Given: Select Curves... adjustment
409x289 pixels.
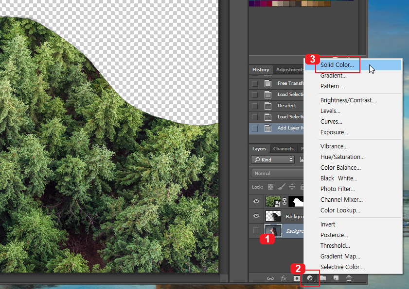Looking at the screenshot, I should (353, 122).
